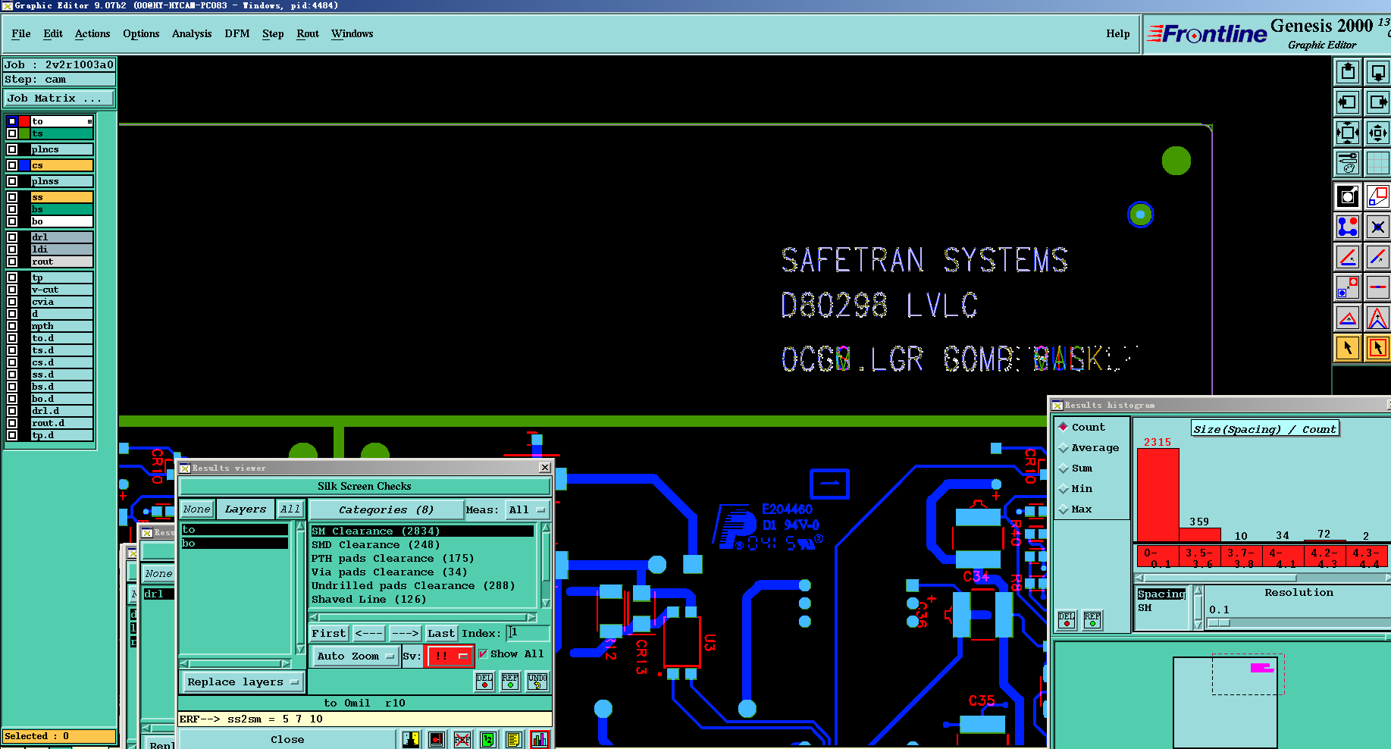Toggle visibility box of the cs layer
Image resolution: width=1391 pixels, height=749 pixels.
click(12, 165)
